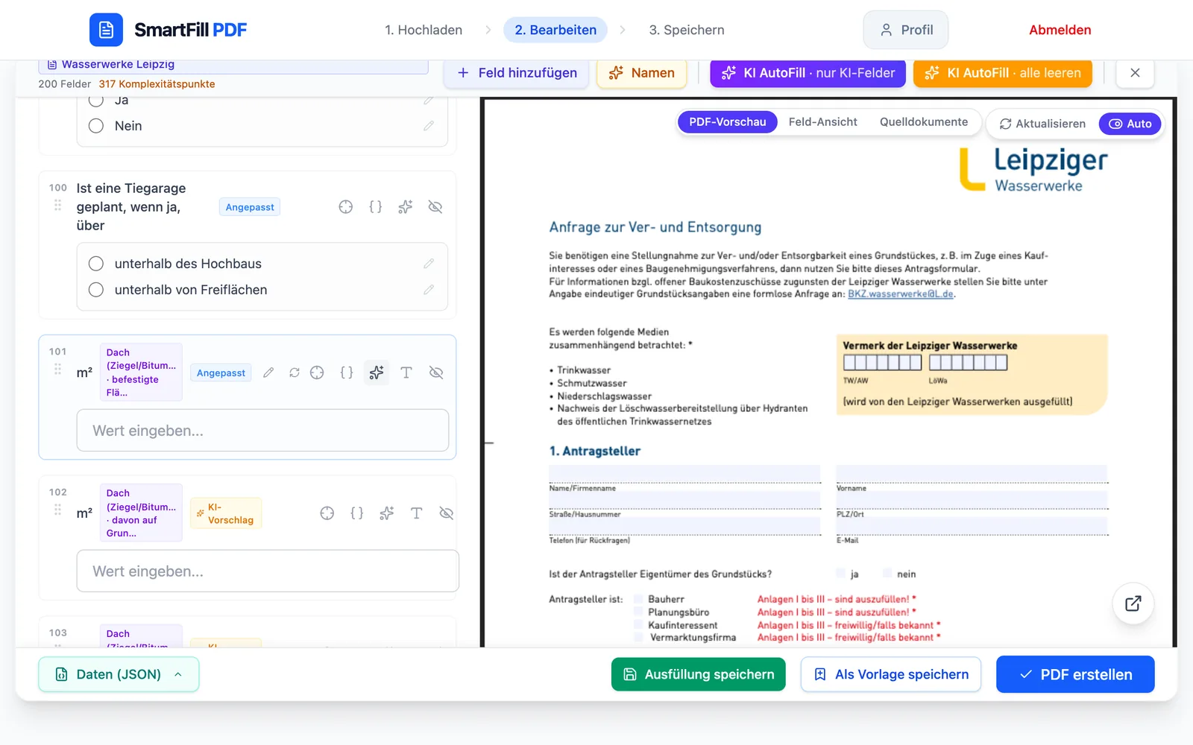Click field 101 'Wert eingeben' input

[262, 431]
